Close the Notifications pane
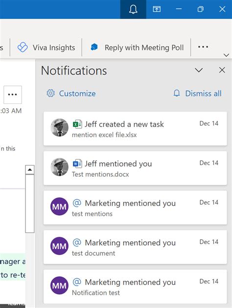 [222, 70]
